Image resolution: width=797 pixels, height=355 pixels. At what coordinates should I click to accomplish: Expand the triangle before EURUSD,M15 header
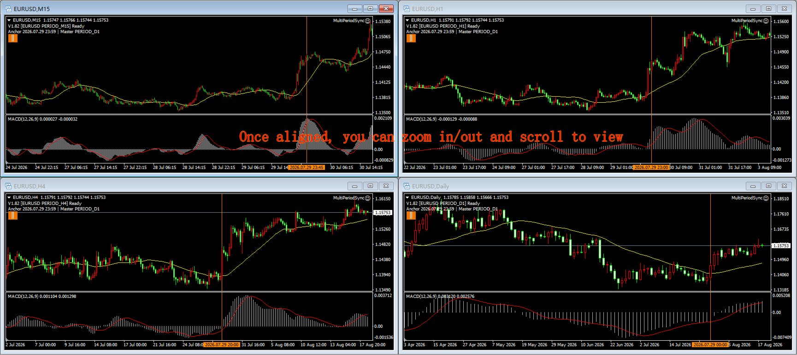[9, 20]
